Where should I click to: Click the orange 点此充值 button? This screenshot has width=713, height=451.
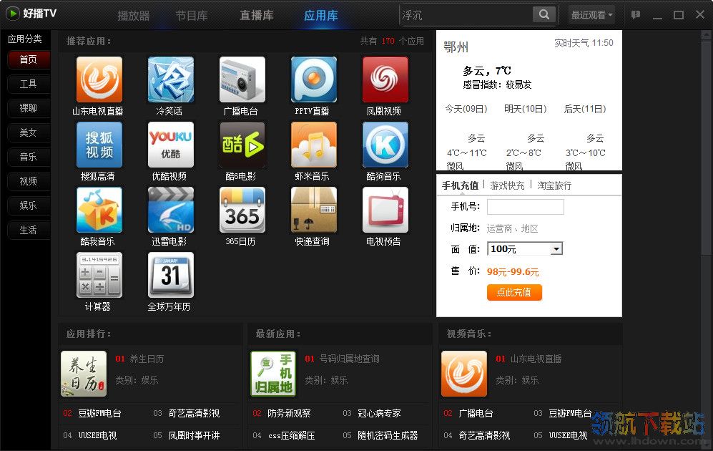pyautogui.click(x=514, y=292)
